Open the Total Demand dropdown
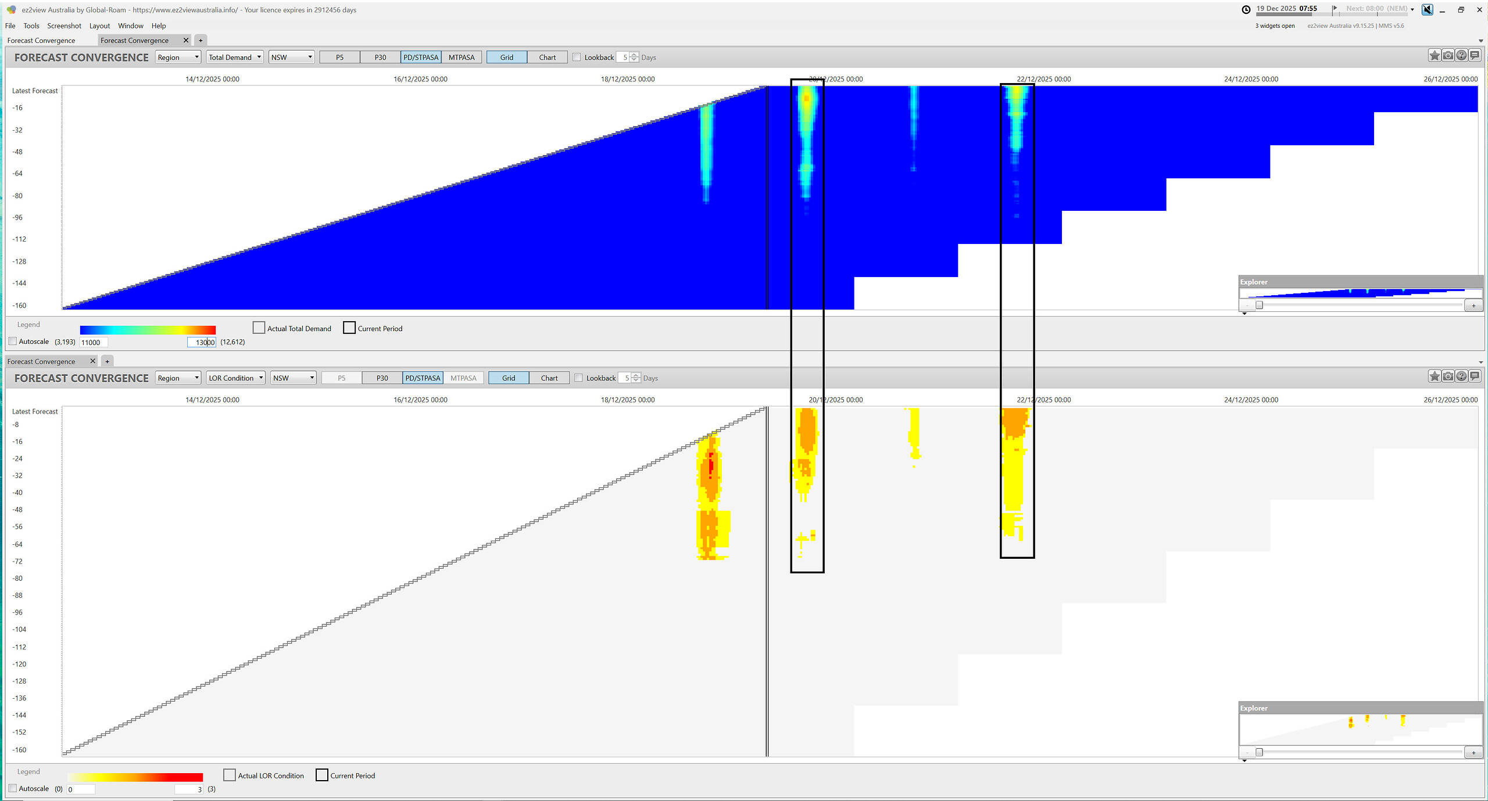1488x801 pixels. pyautogui.click(x=235, y=58)
